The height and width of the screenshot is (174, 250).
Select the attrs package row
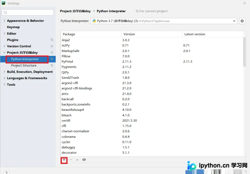[152, 94]
